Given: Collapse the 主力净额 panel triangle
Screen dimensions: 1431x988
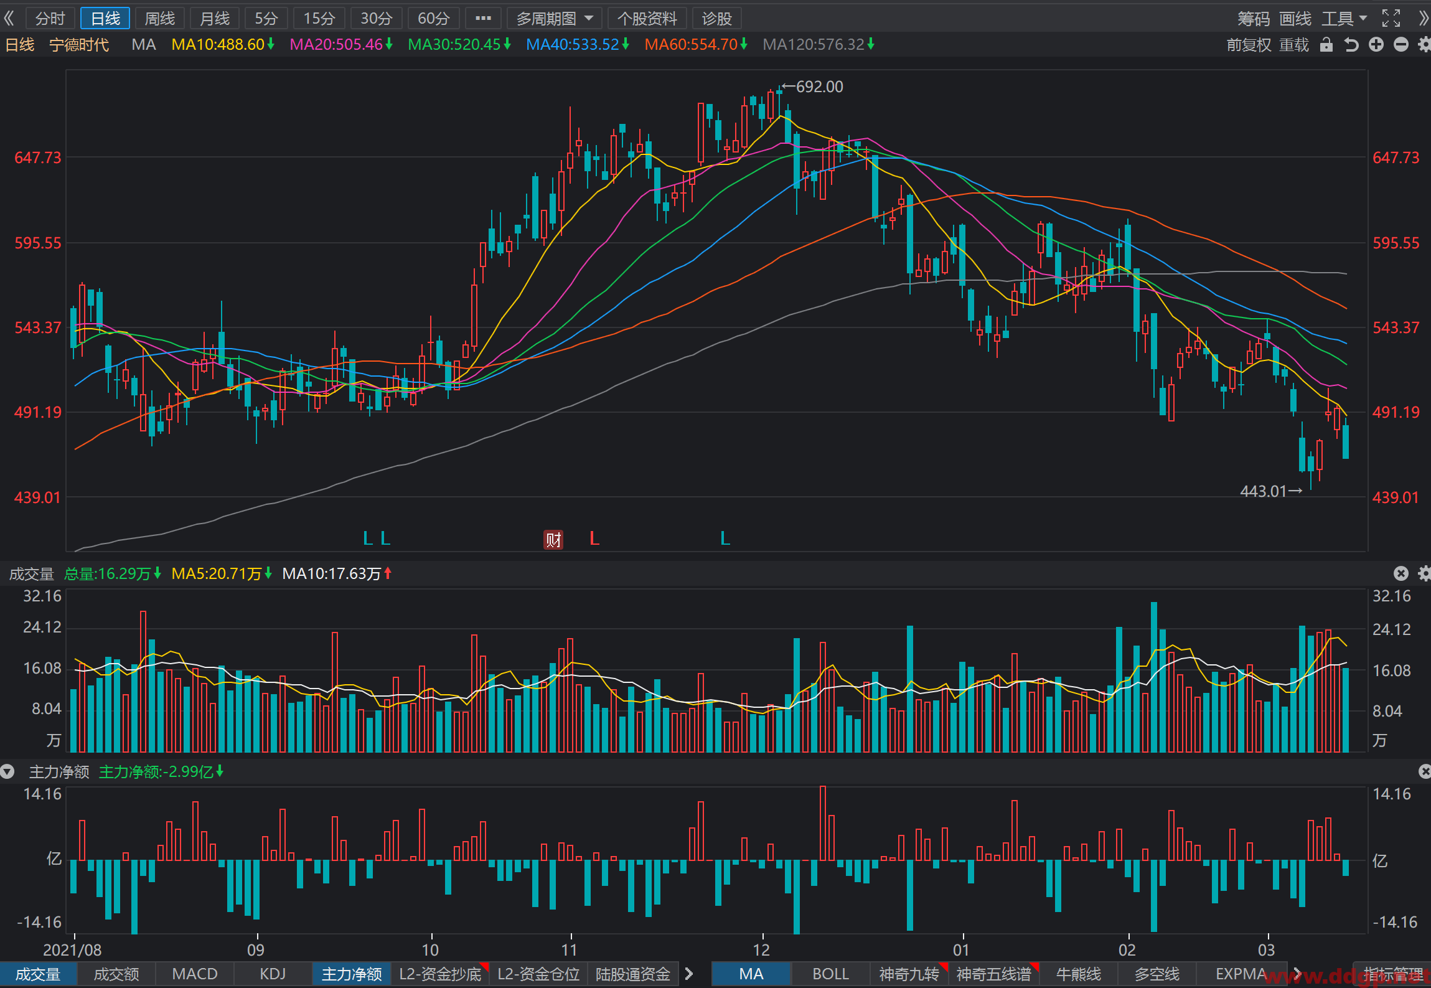Looking at the screenshot, I should pos(7,772).
